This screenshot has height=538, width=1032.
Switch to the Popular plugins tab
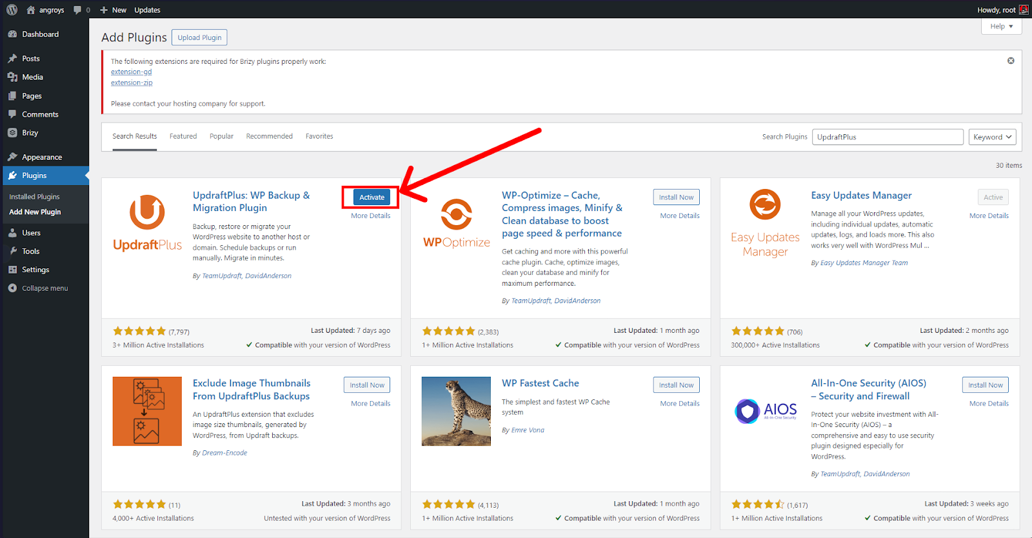point(221,136)
